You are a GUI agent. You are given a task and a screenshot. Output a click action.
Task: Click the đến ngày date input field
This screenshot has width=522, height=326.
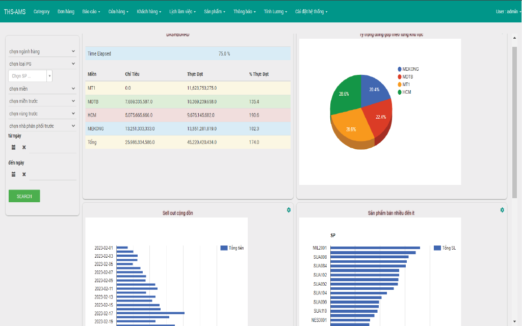click(53, 174)
